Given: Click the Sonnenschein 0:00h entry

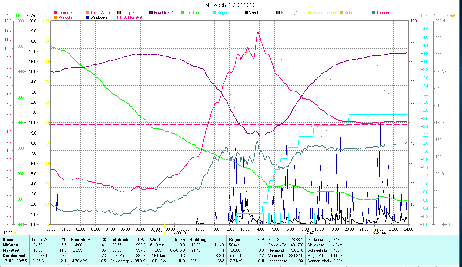Looking at the screenshot, I should [x=325, y=261].
